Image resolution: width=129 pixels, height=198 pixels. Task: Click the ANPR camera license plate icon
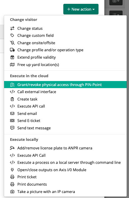click(x=12, y=148)
